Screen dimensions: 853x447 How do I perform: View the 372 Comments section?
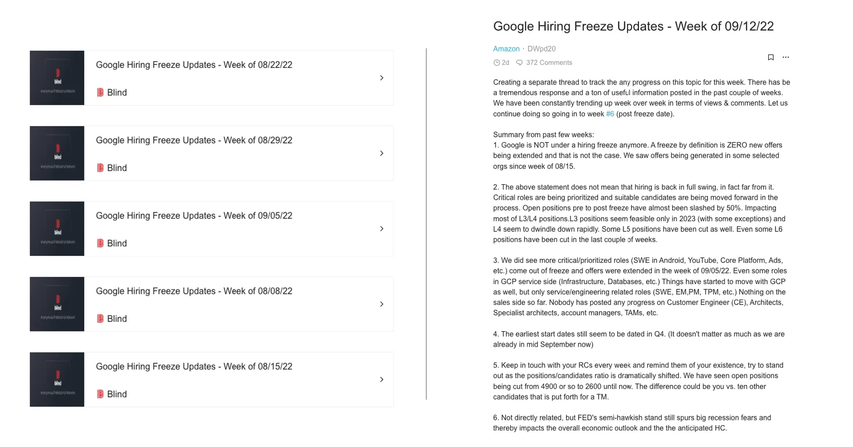point(549,63)
